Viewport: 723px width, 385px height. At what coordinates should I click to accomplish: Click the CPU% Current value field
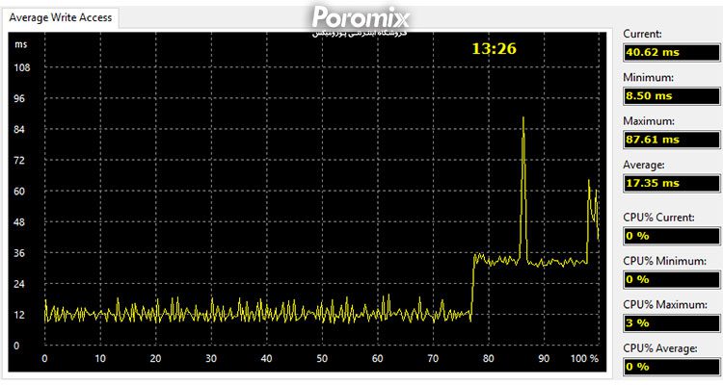coord(671,236)
